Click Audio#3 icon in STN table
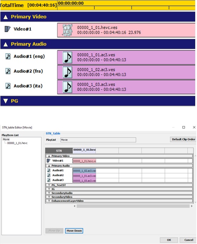The height and width of the screenshot is (244, 197). coord(49,180)
